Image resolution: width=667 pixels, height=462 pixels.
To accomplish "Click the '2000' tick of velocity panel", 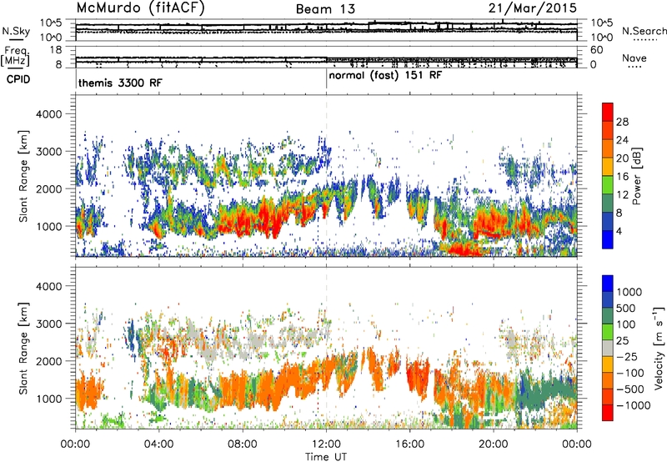I will (48, 361).
